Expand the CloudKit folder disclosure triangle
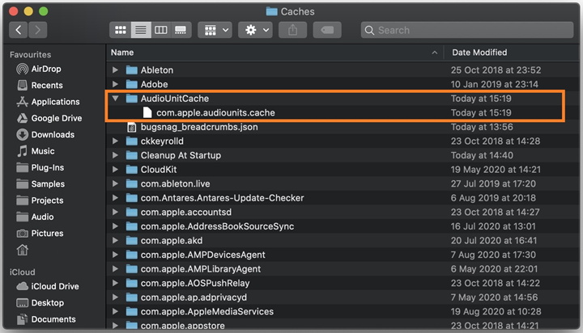This screenshot has height=333, width=583. click(115, 169)
